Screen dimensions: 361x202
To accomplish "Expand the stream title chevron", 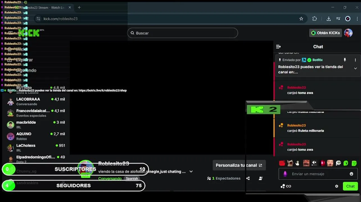I will [191, 171].
